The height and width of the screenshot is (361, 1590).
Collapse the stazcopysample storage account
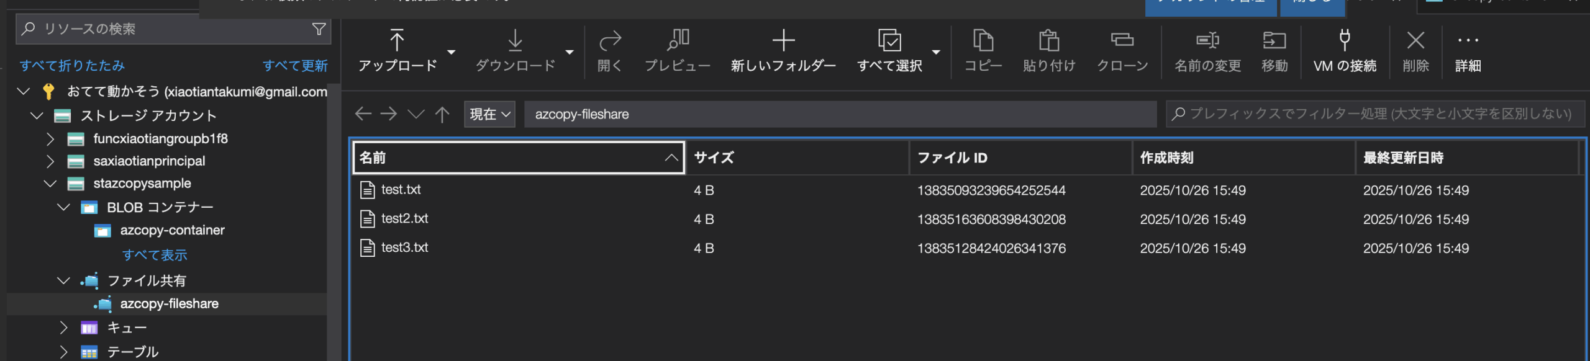click(50, 184)
